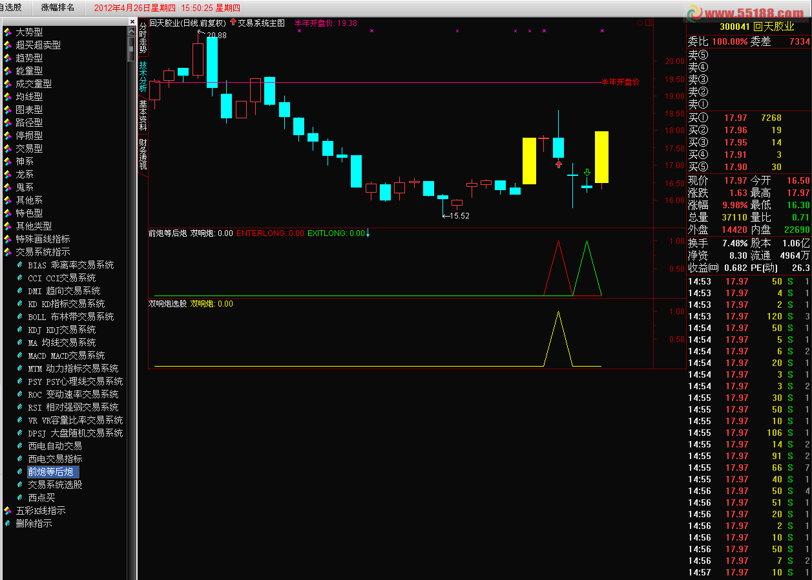
Task: Click the 均线型 folder icon
Action: pos(8,97)
